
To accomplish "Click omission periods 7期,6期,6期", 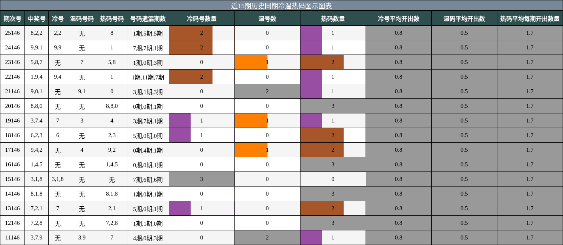I will (148, 179).
